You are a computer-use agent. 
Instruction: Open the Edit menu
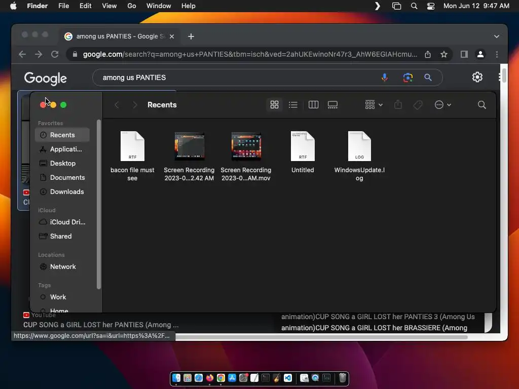click(85, 6)
